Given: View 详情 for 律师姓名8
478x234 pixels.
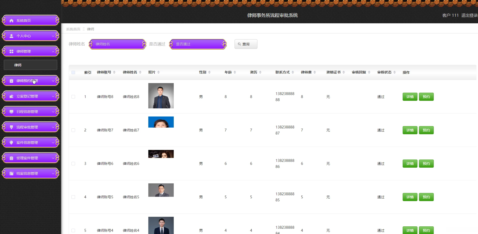Looking at the screenshot, I should point(410,97).
